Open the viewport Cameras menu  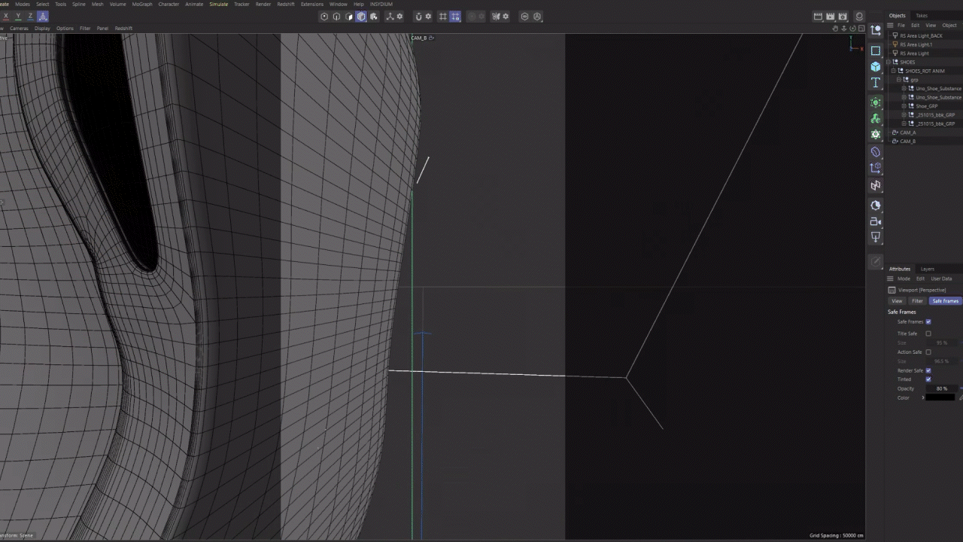pos(19,29)
